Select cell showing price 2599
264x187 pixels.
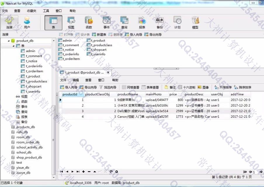click(176, 111)
